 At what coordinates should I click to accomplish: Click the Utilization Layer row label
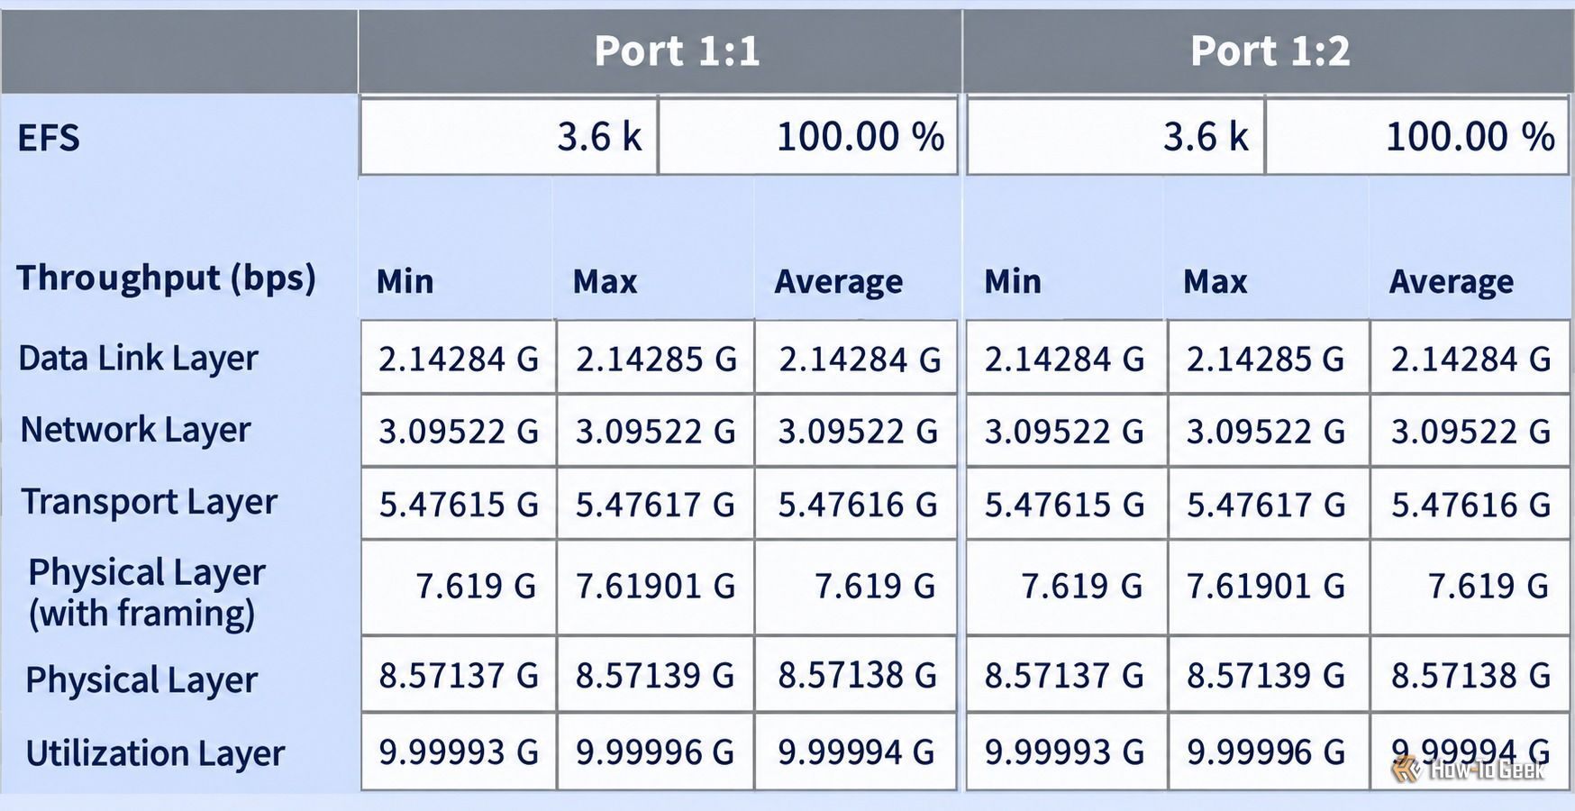coord(155,753)
